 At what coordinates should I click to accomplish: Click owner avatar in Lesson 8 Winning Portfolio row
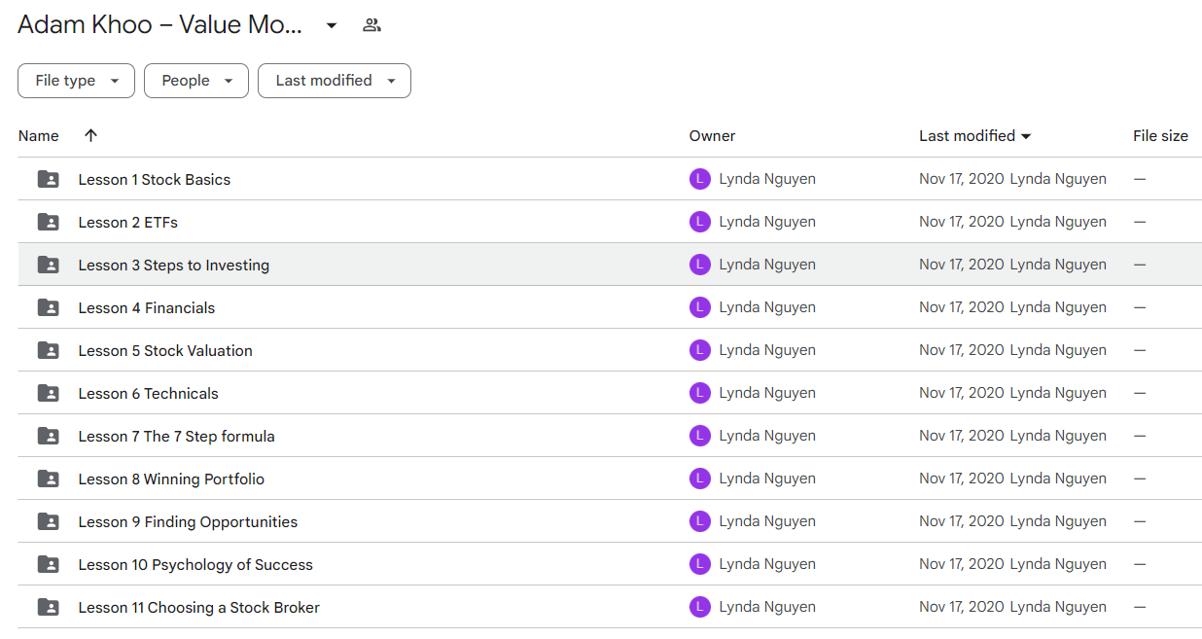coord(700,479)
